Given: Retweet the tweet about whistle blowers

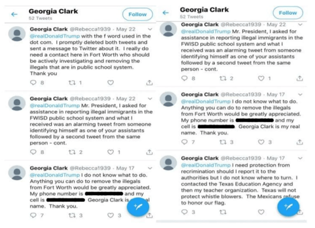Looking at the screenshot, I should (x=223, y=212).
